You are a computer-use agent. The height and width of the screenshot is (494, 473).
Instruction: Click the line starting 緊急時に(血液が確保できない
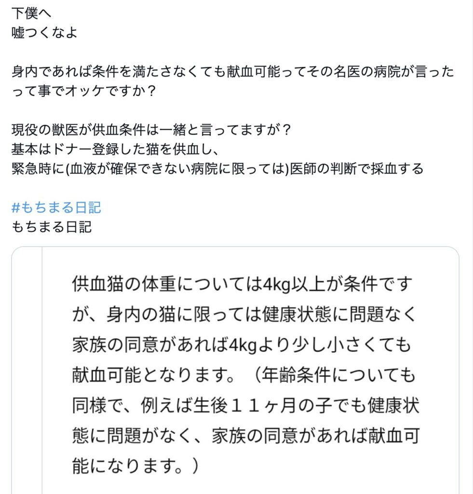pos(217,168)
